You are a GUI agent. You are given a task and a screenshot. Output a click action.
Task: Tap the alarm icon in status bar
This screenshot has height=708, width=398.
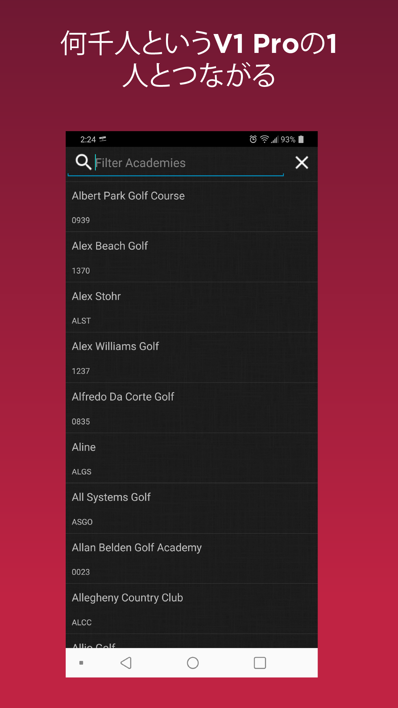(x=253, y=139)
